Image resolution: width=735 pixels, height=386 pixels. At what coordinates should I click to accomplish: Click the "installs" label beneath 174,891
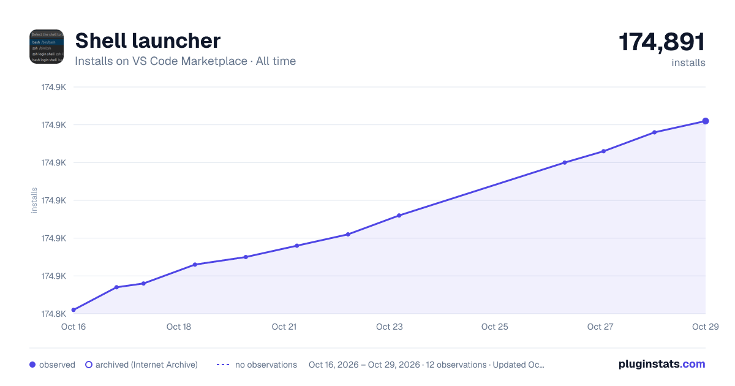click(688, 63)
